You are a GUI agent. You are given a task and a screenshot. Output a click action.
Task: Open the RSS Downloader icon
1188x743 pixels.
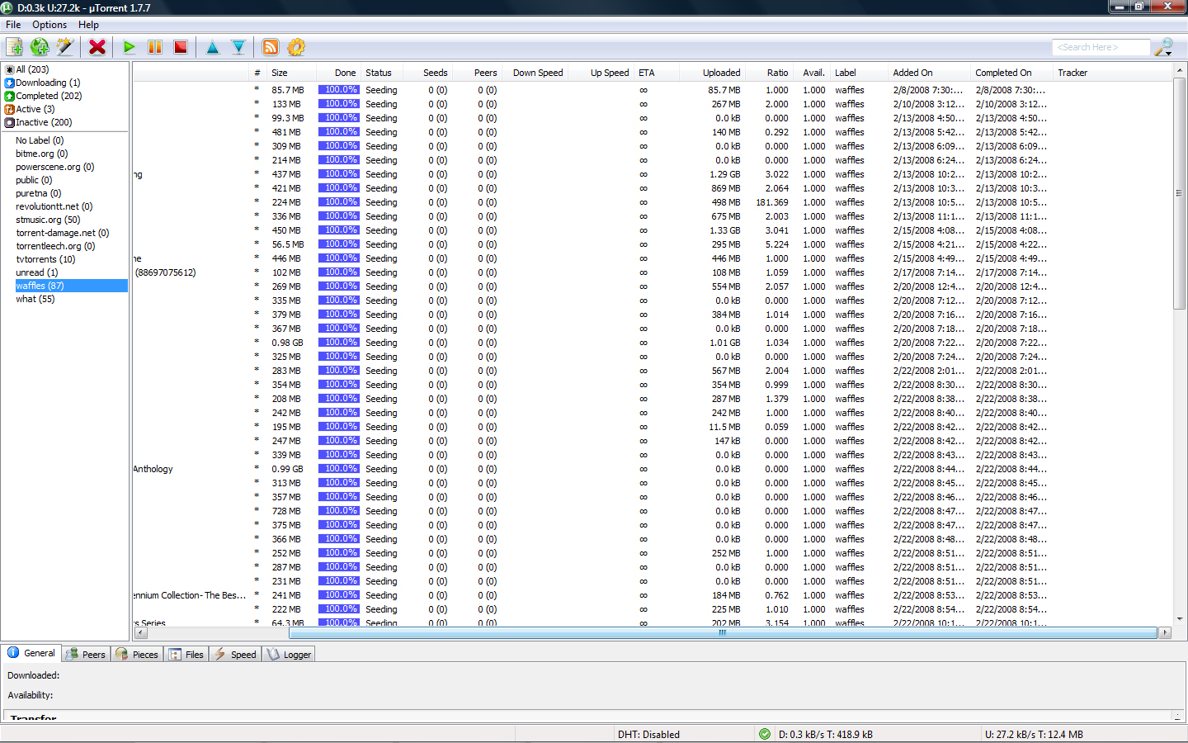click(x=271, y=47)
